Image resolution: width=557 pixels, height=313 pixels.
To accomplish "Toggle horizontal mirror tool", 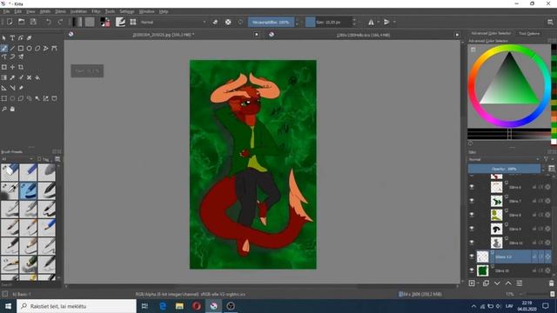I will click(x=371, y=22).
